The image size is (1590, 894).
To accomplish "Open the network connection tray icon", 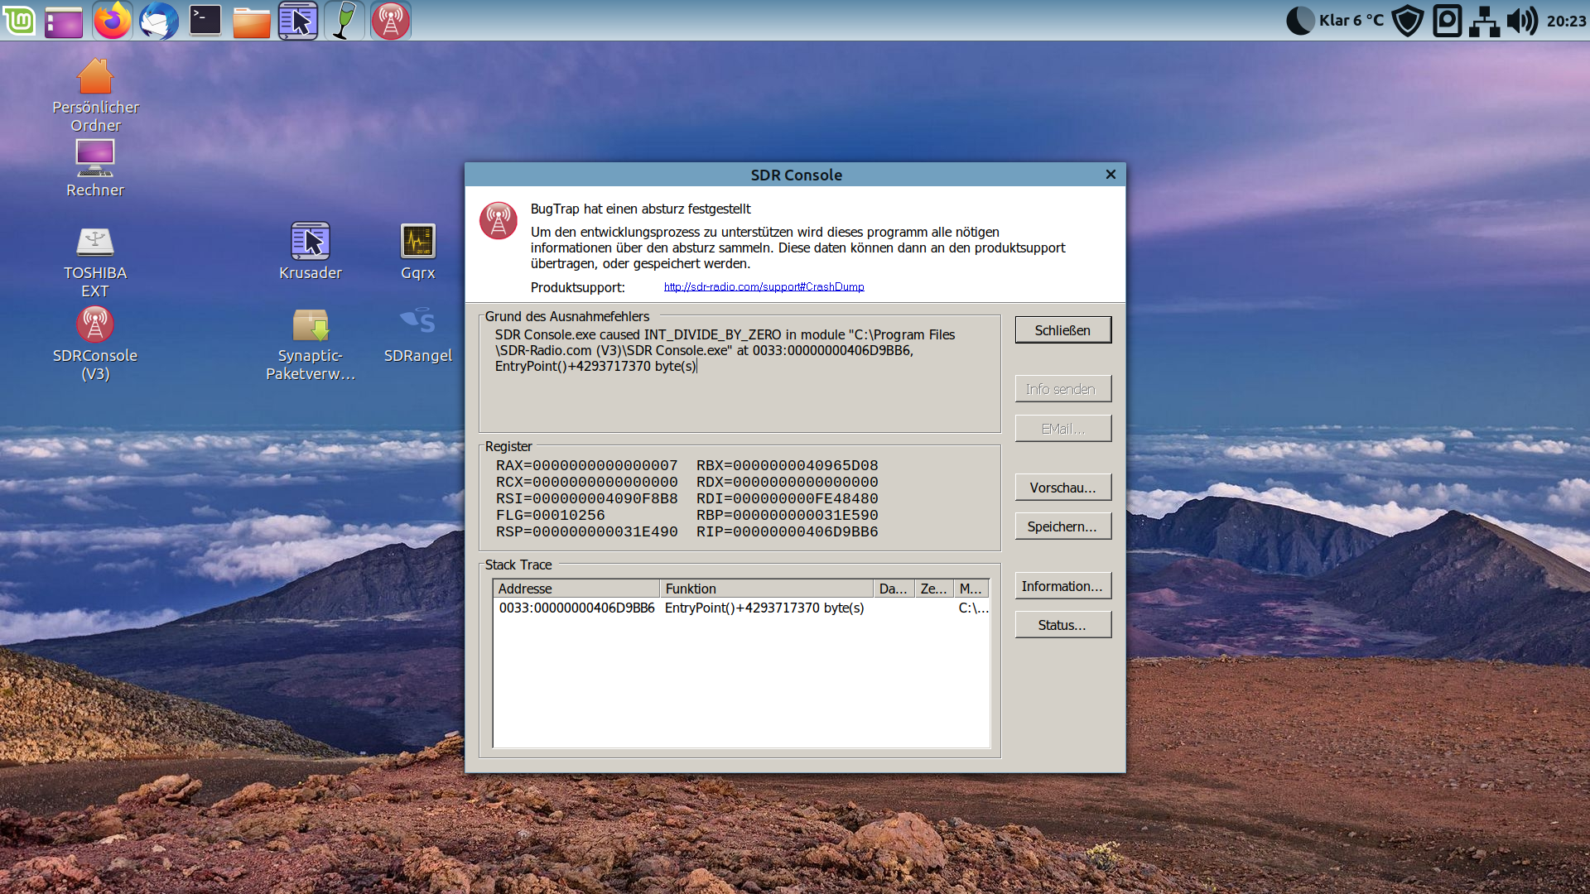I will point(1484,21).
